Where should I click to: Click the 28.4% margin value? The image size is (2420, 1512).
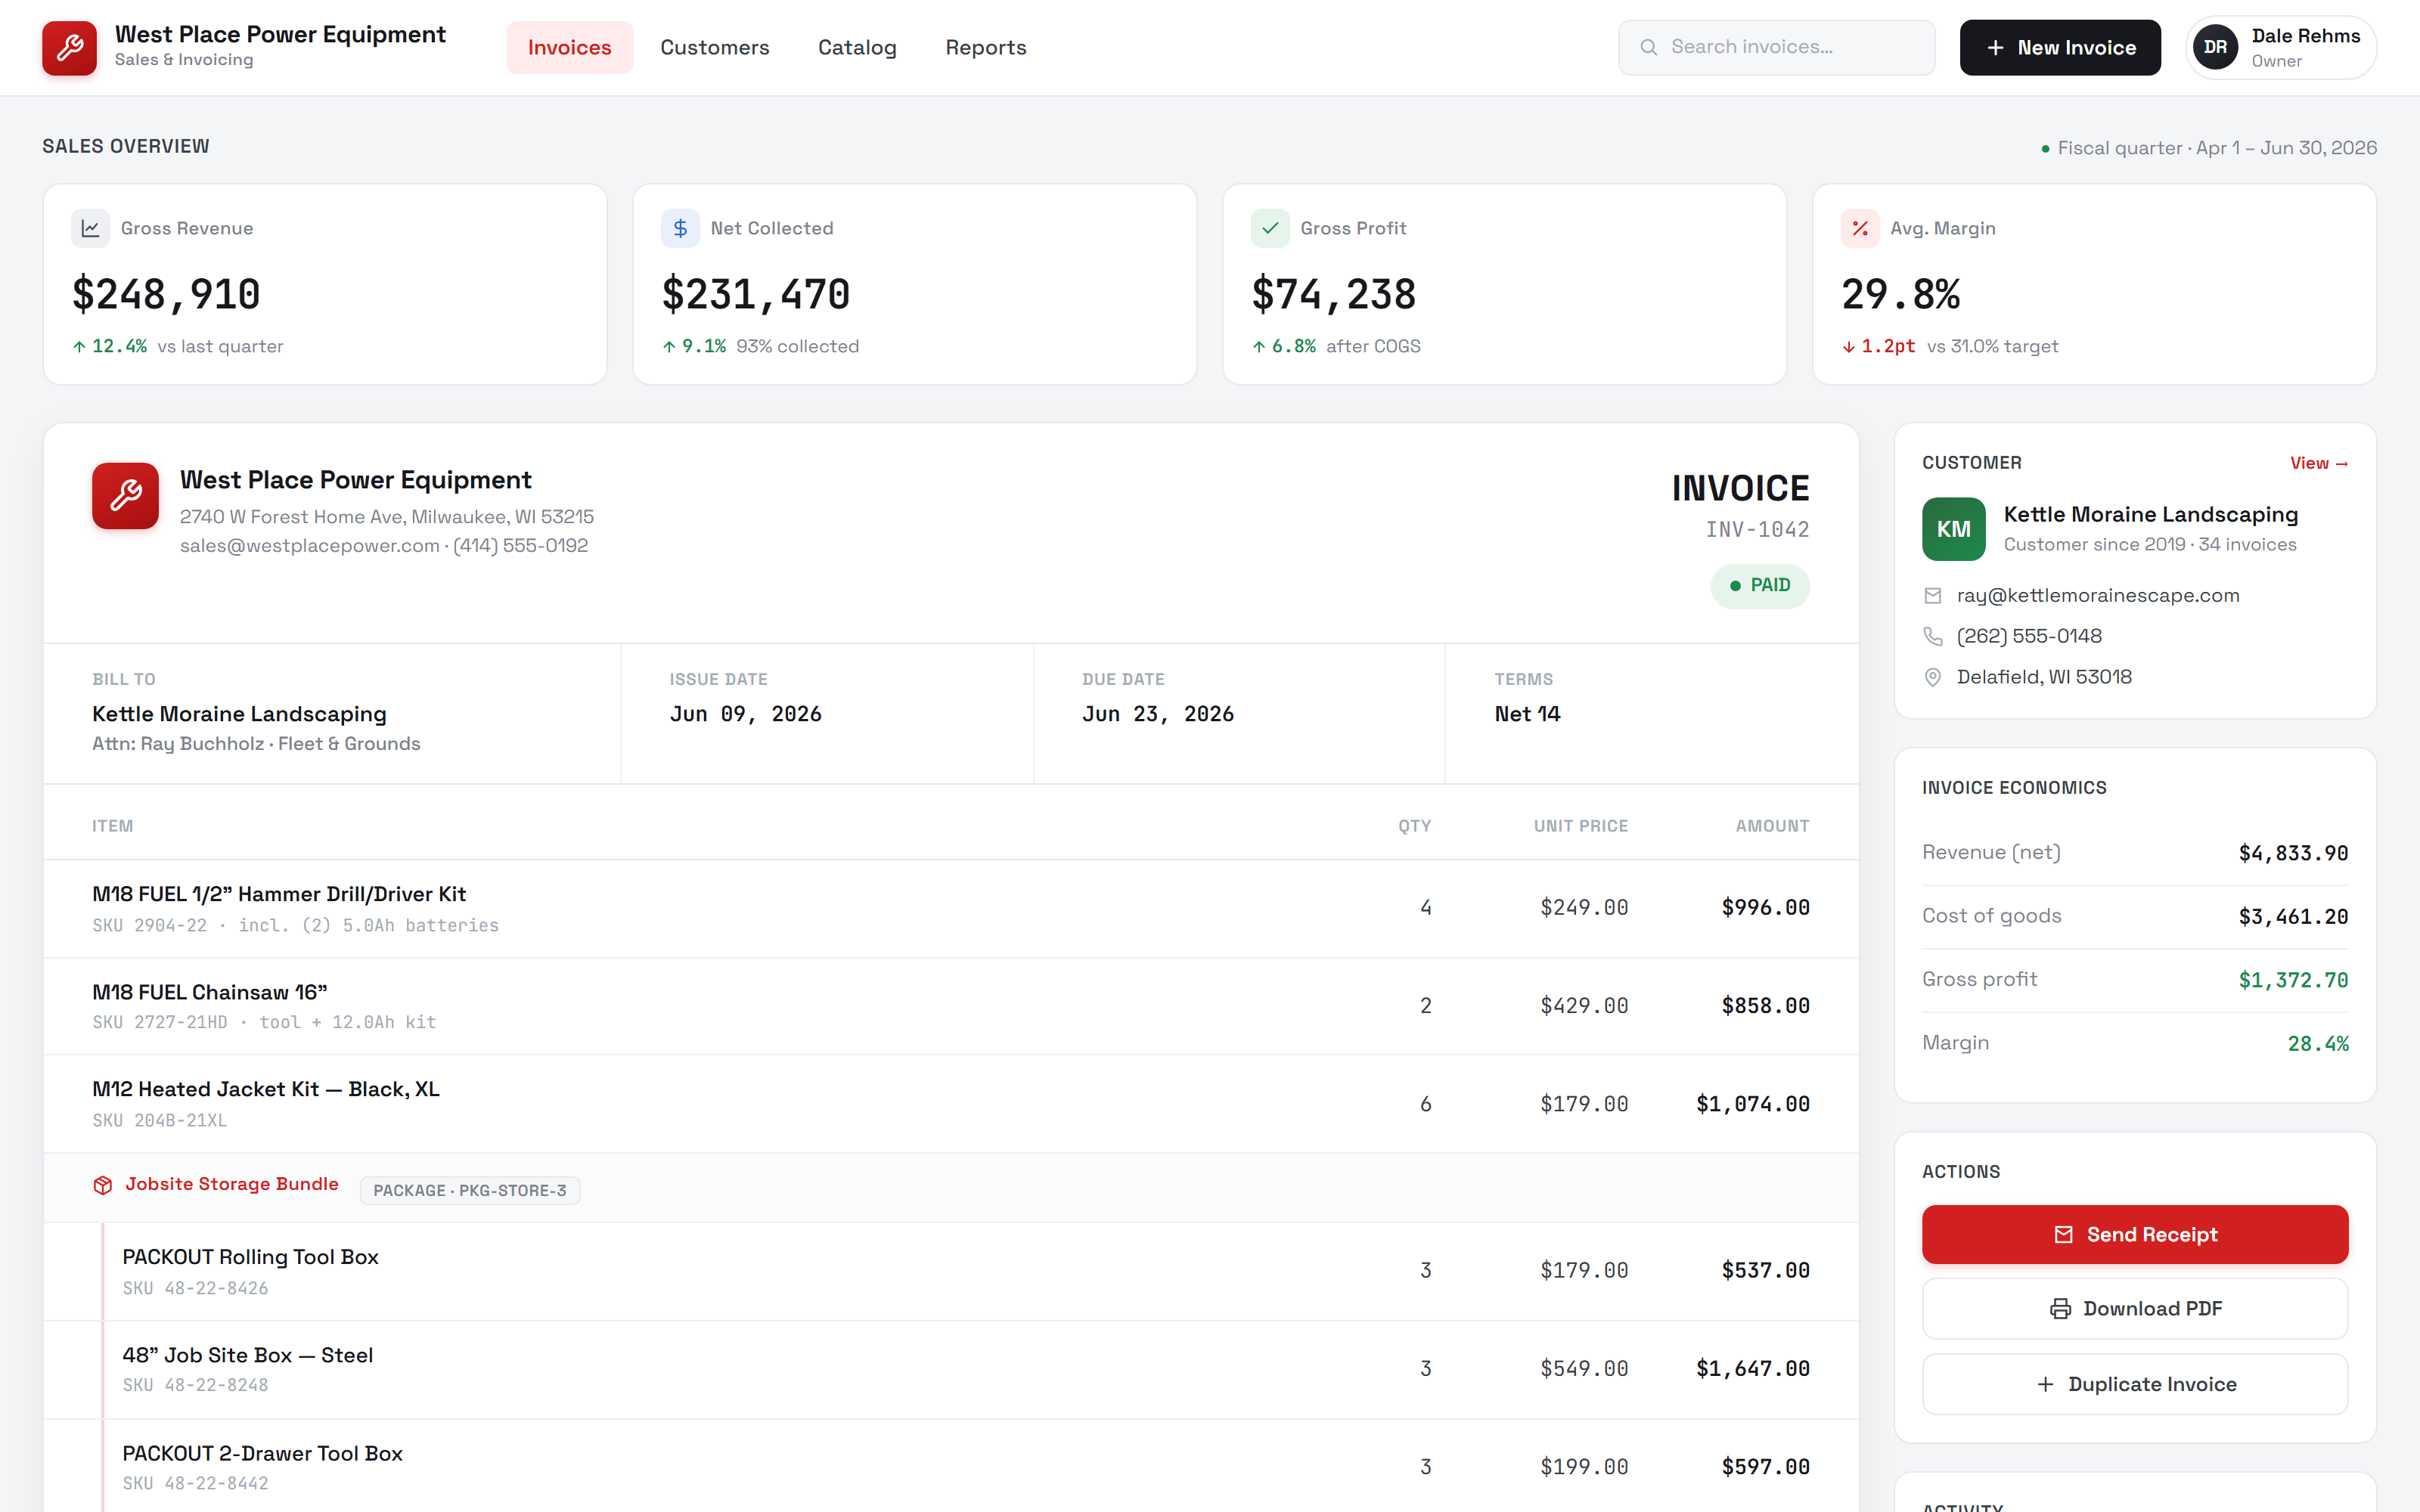pyautogui.click(x=2318, y=1043)
